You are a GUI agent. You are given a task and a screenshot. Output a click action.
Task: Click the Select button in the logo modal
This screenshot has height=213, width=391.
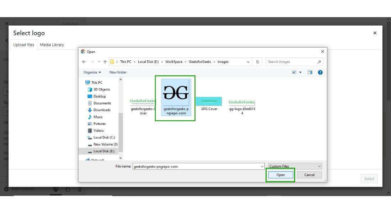[x=369, y=179]
